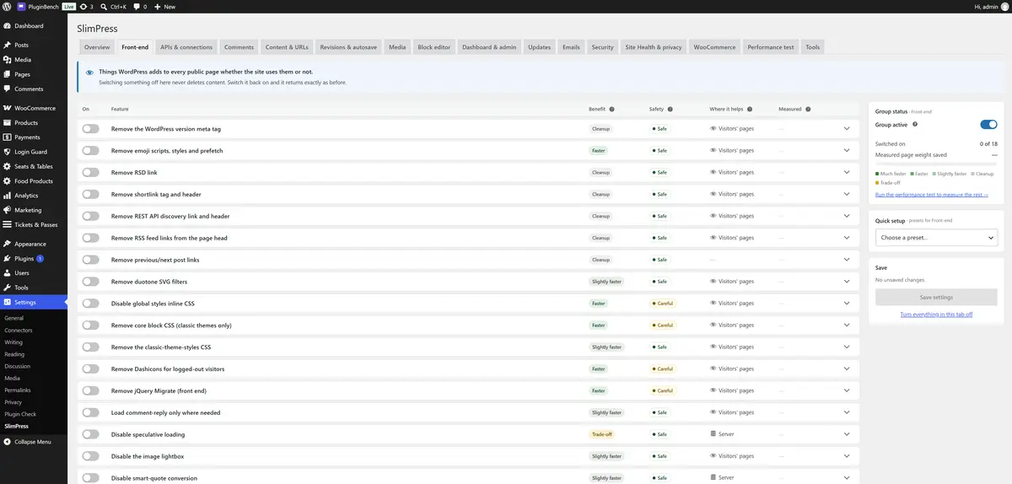The width and height of the screenshot is (1012, 484).
Task: Expand Disable the image lightbox row
Action: pos(847,456)
